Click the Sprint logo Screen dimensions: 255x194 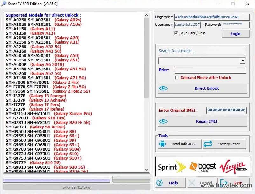172,167
